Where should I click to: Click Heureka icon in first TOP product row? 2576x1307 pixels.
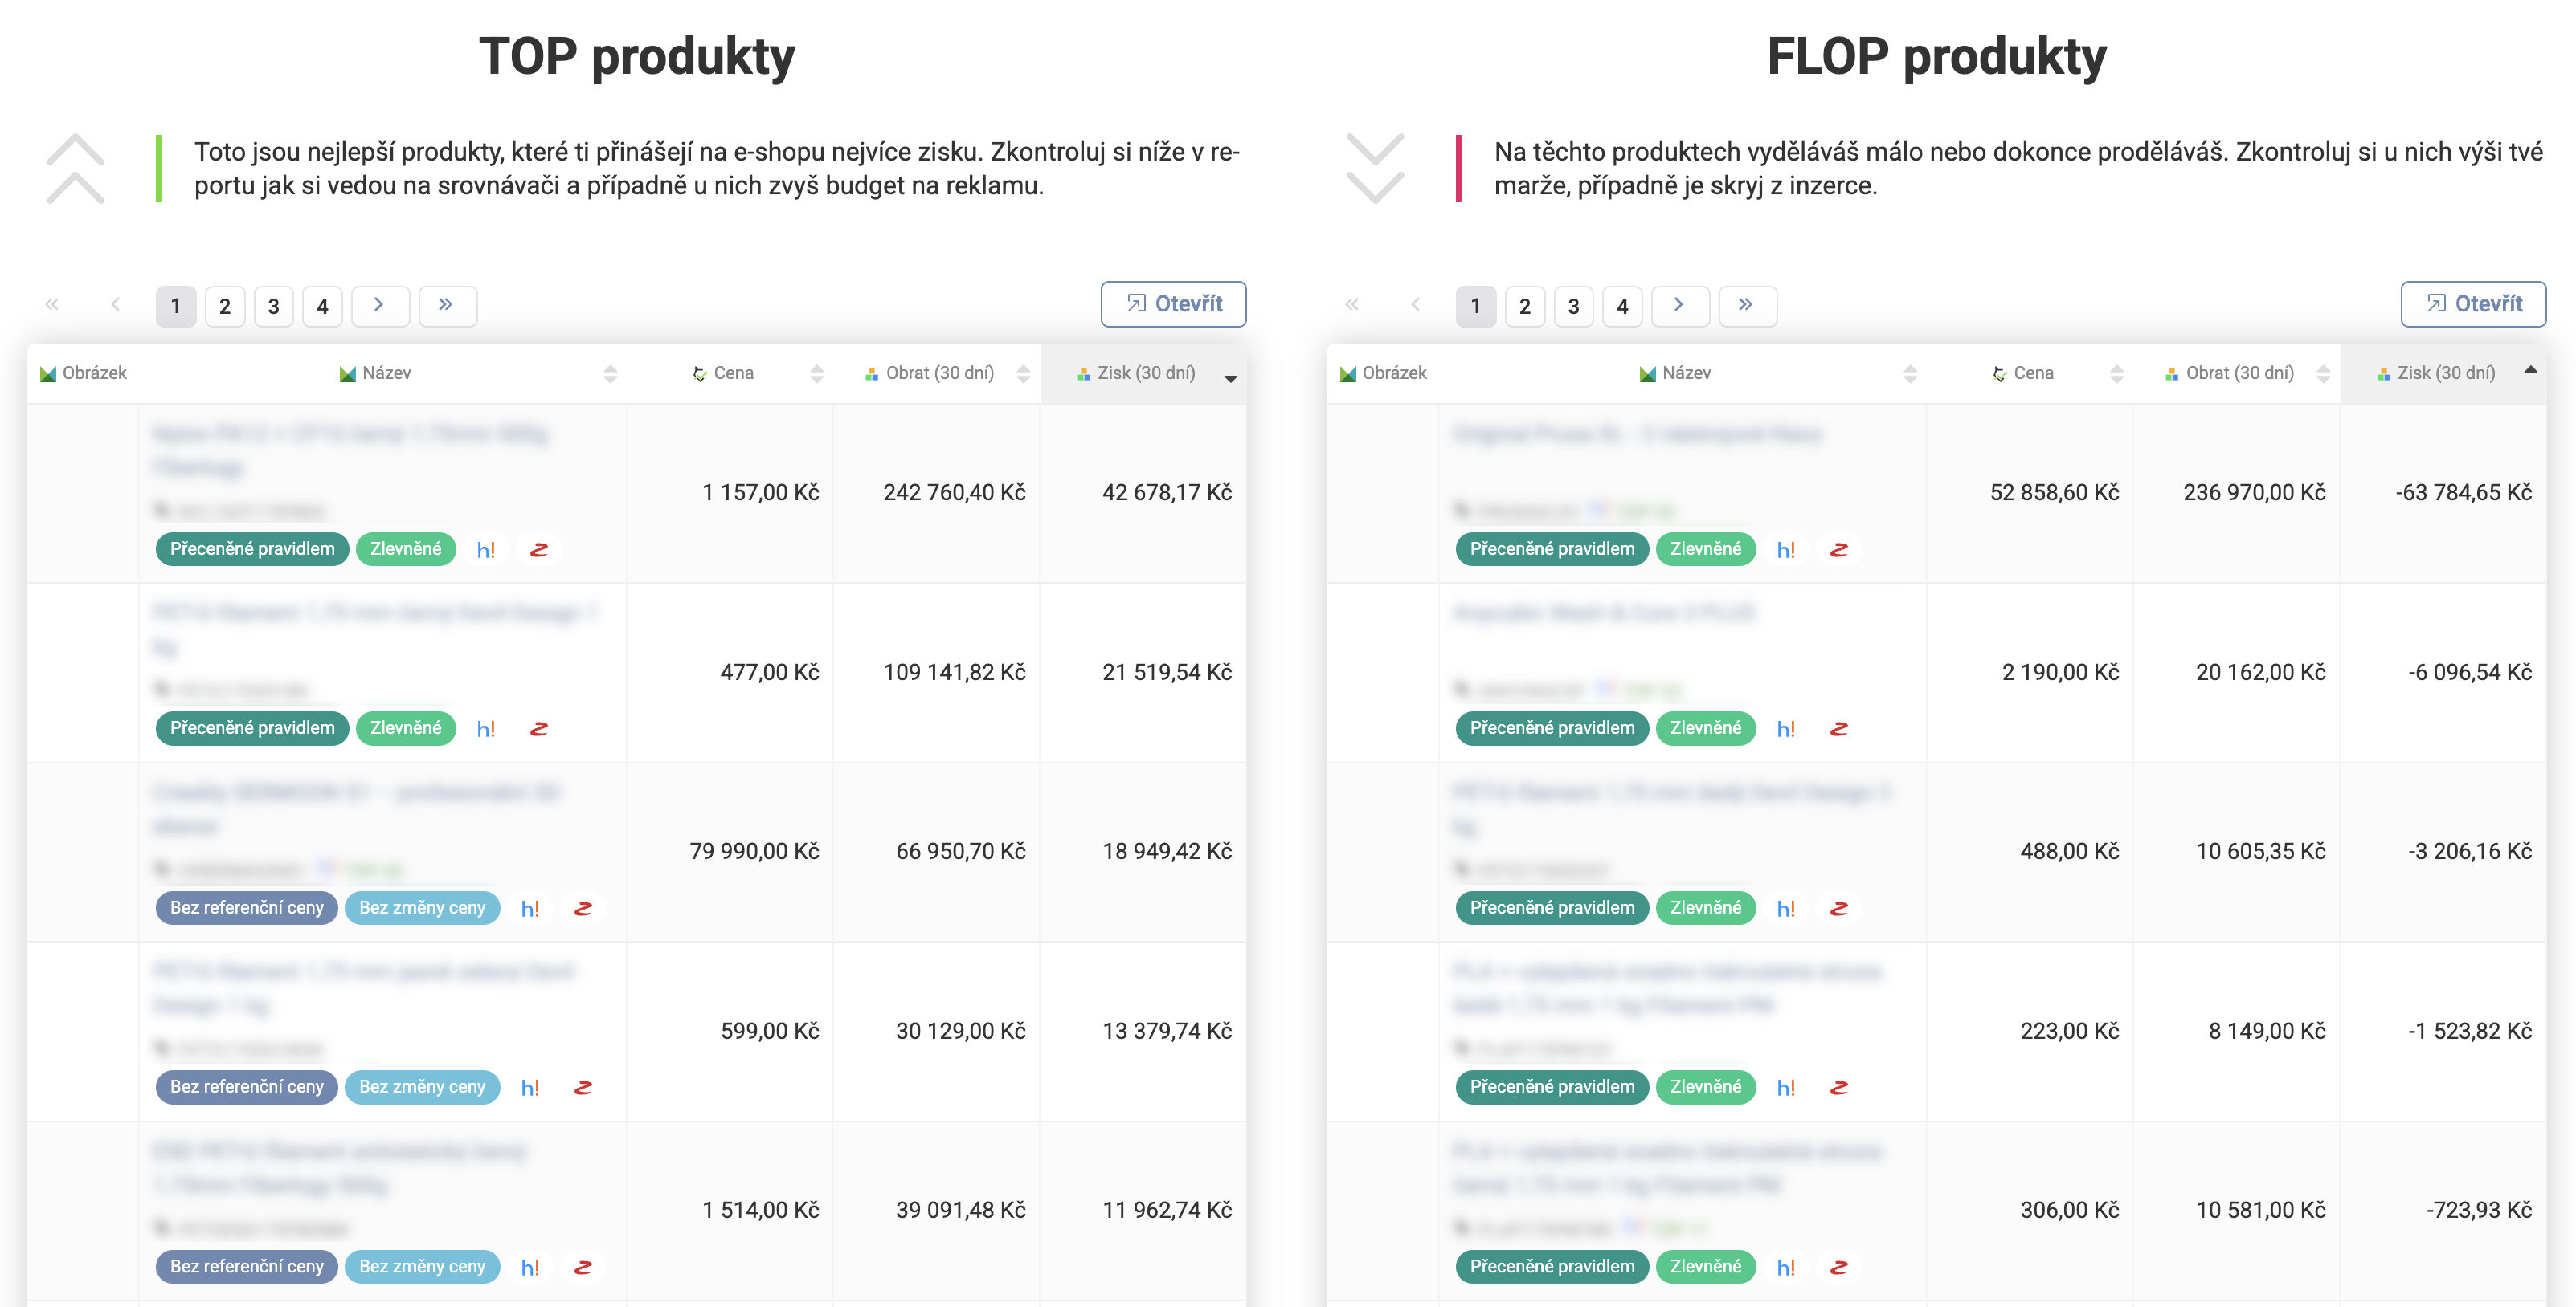click(486, 550)
